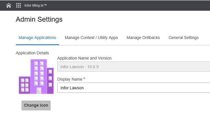This screenshot has width=210, height=113.
Task: Click the Infor Ming.le title text
Action: (x=36, y=5)
